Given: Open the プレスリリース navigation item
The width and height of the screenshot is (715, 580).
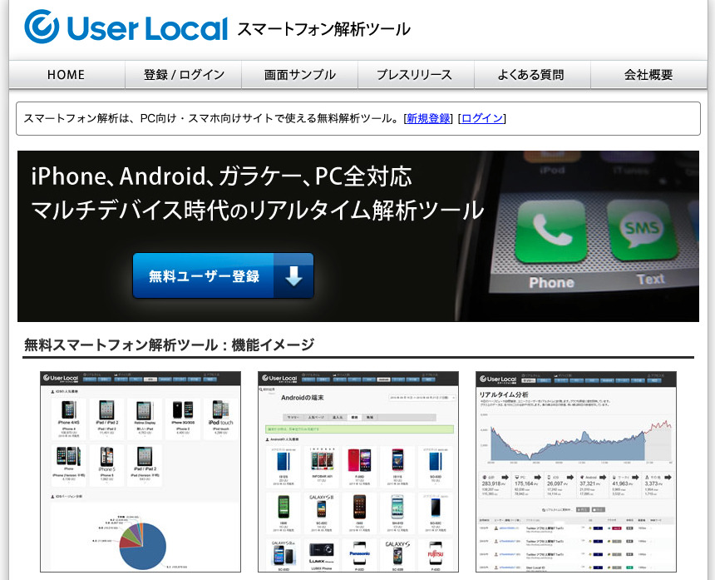Looking at the screenshot, I should [x=415, y=74].
